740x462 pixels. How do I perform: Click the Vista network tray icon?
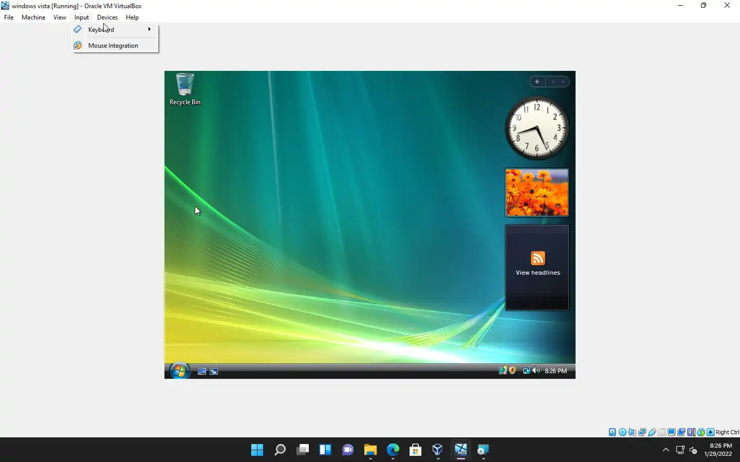coord(526,371)
